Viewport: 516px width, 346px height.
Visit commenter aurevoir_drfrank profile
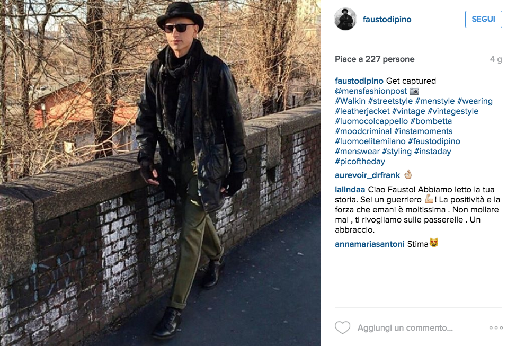[367, 175]
